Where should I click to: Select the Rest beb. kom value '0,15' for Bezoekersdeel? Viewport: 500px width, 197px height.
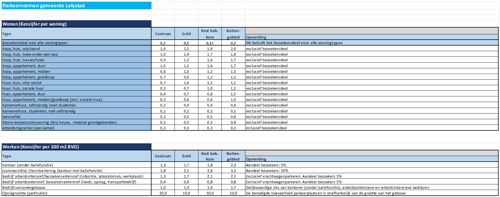tap(210, 43)
